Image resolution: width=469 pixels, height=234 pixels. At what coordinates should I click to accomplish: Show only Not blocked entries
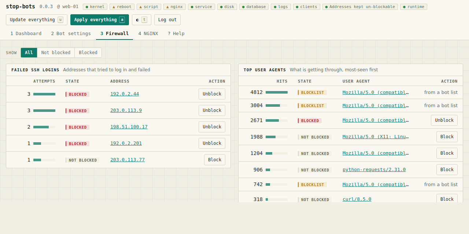pos(56,53)
